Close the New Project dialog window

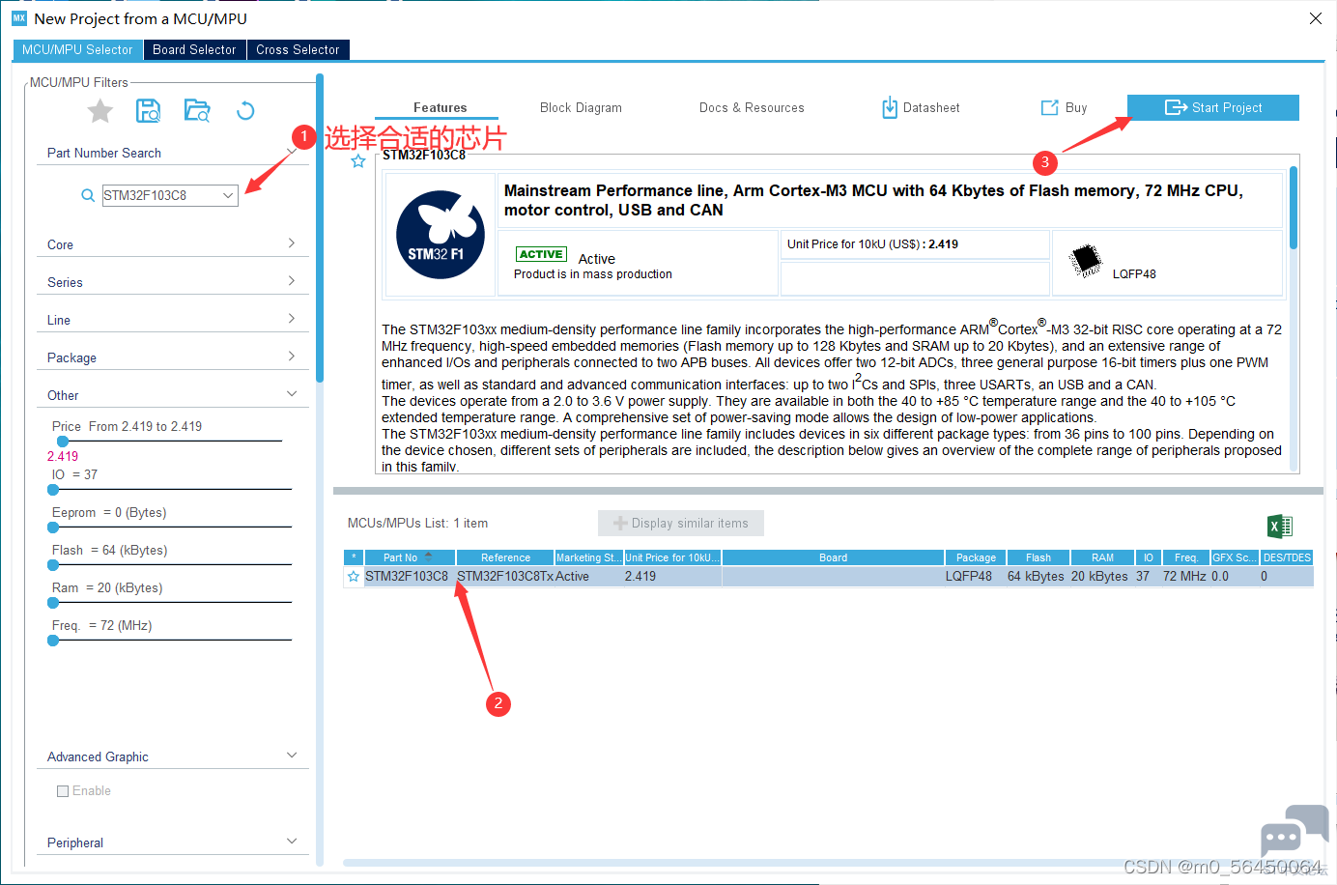1316,18
